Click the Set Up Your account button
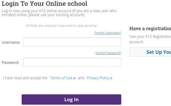171x106 pixels. pyautogui.click(x=150, y=52)
